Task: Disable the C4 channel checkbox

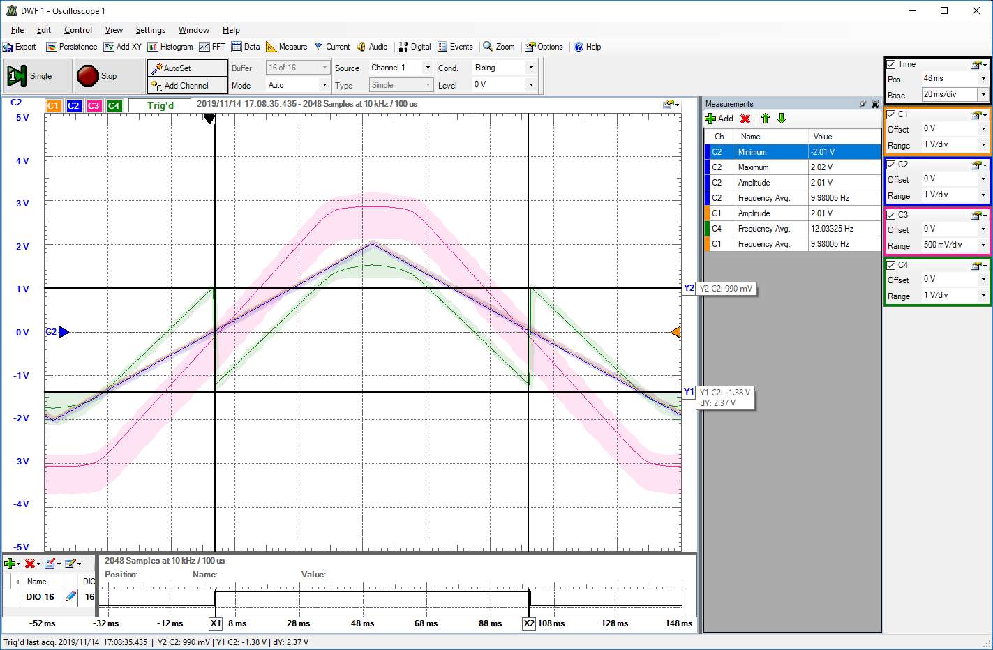Action: (891, 265)
